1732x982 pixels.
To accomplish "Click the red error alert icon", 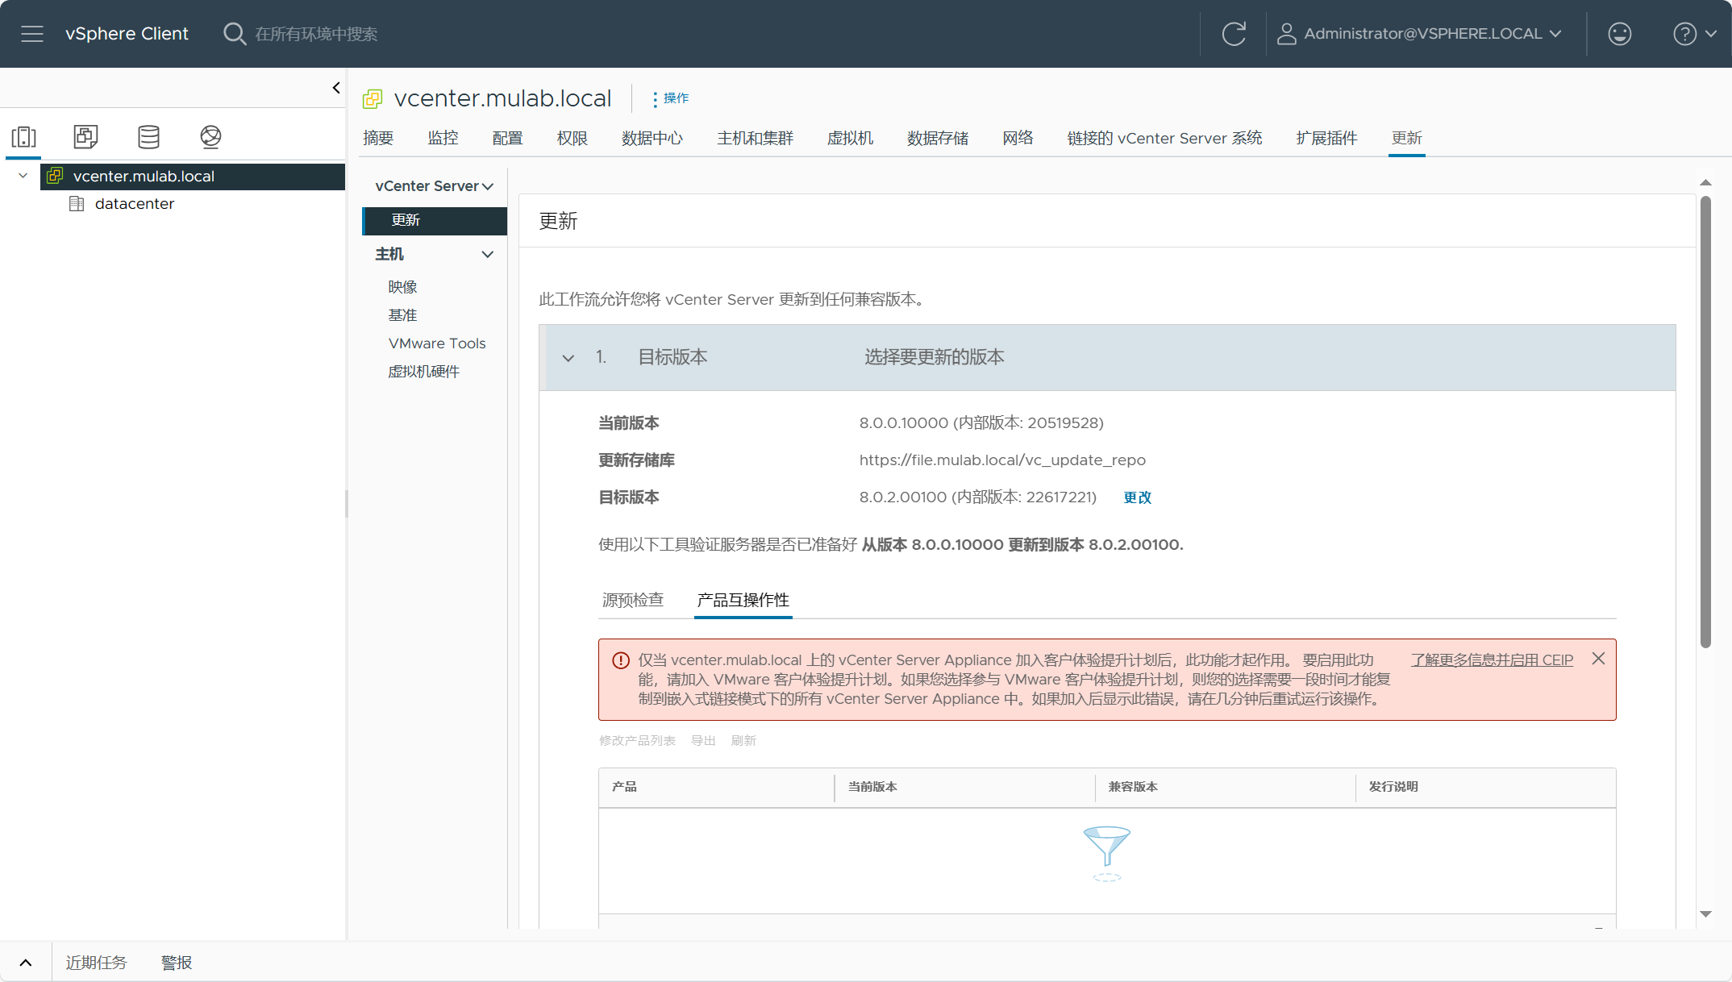I will [621, 660].
